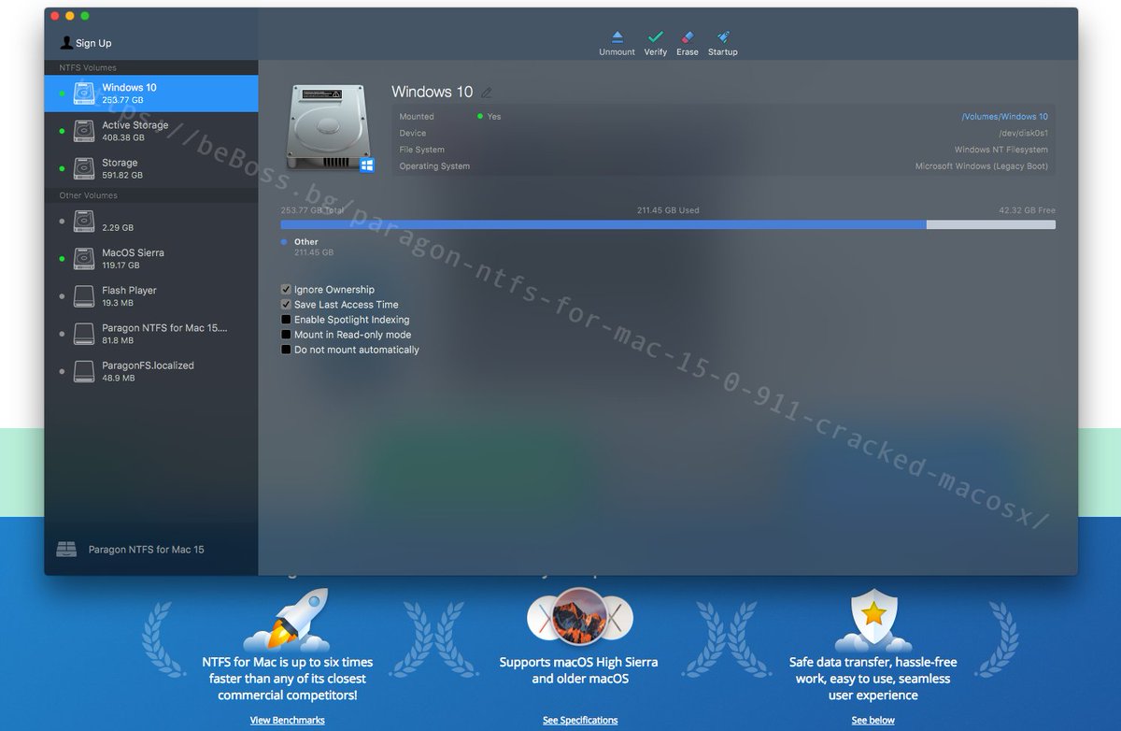Click the Windows NT Filesystem value
The width and height of the screenshot is (1121, 731).
pyautogui.click(x=1001, y=150)
